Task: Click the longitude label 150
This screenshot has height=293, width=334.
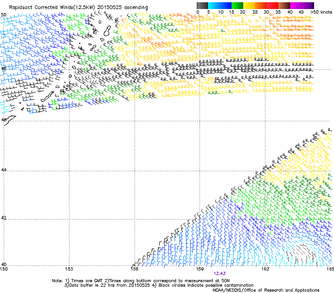Action: coord(4,269)
